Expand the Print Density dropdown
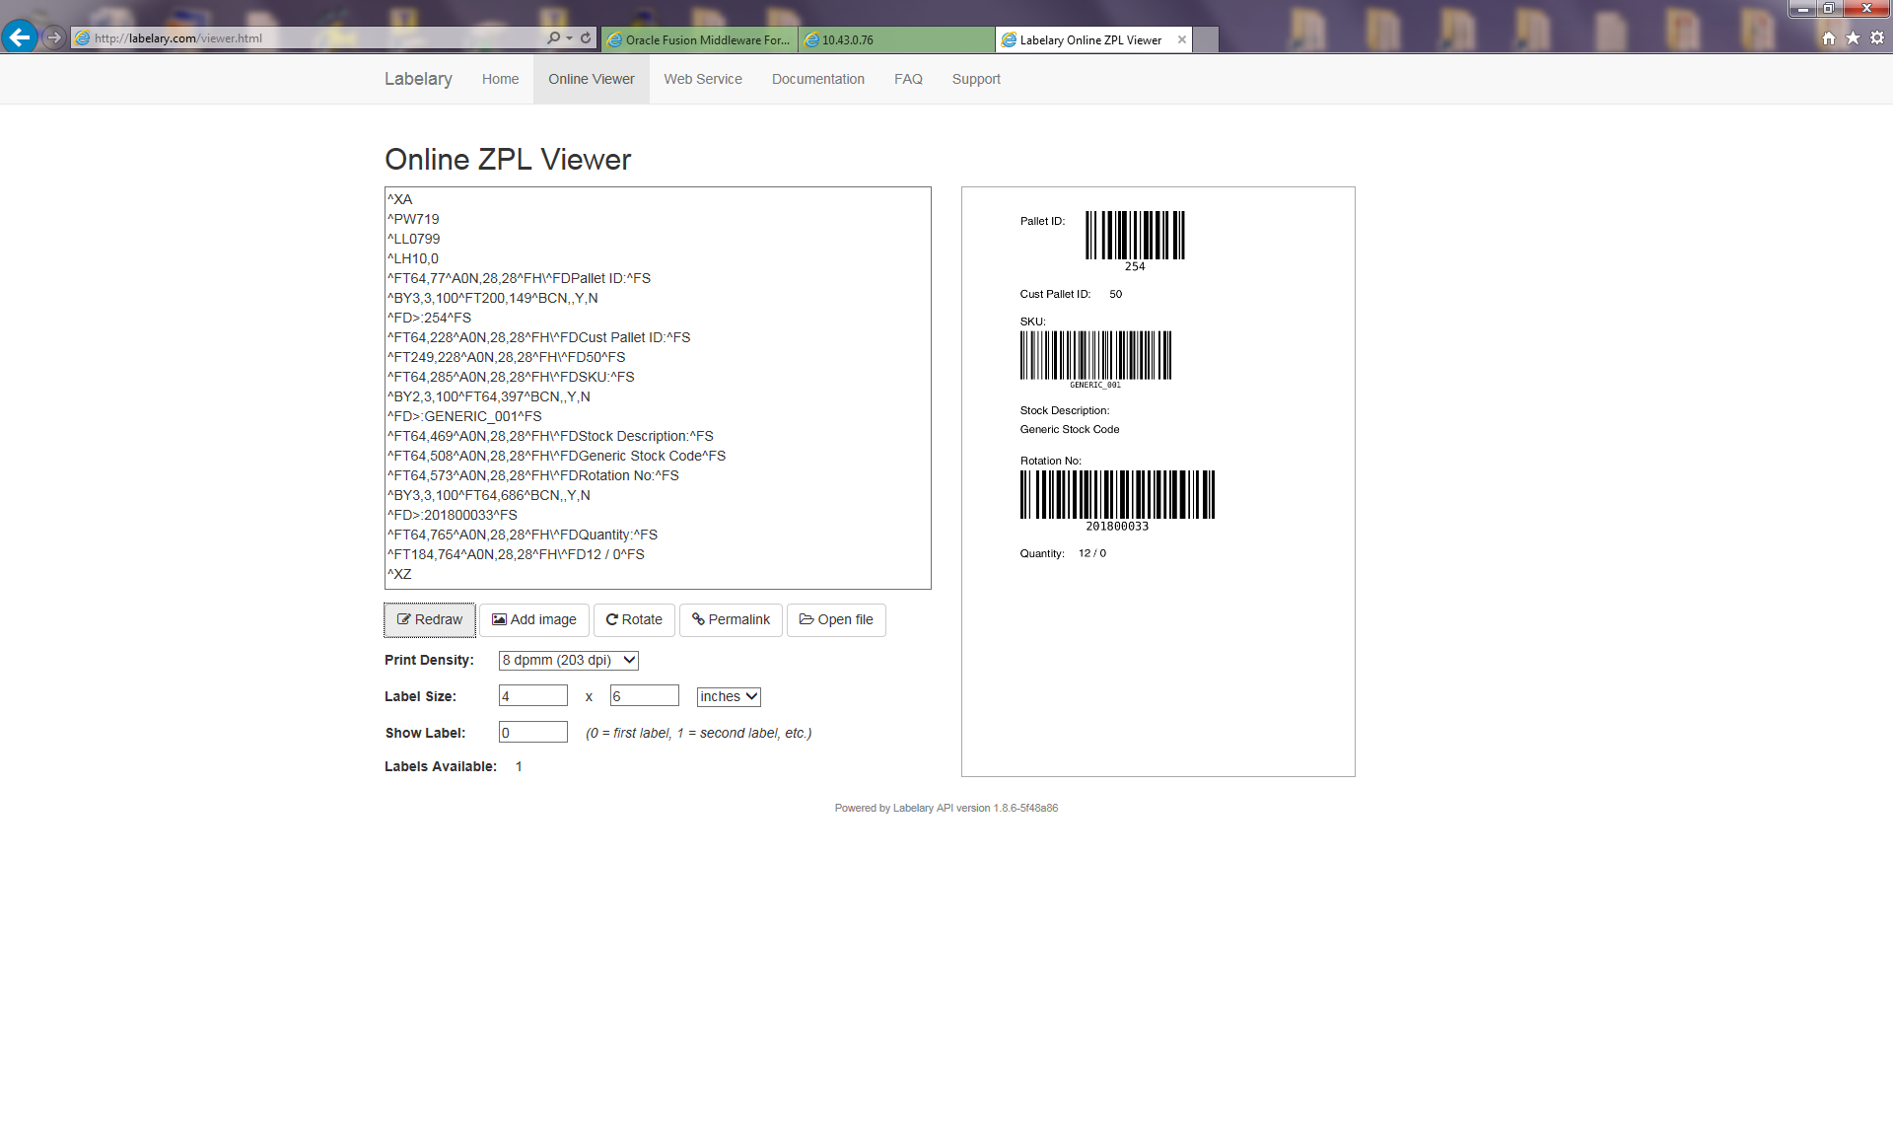The image size is (1893, 1144). pos(569,660)
